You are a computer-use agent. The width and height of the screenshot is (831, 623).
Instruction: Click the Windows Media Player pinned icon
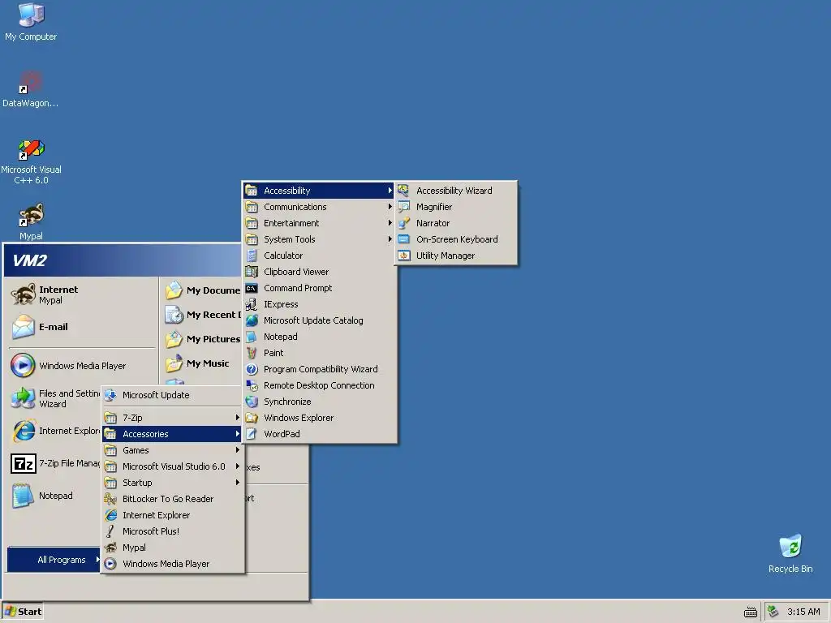(23, 366)
